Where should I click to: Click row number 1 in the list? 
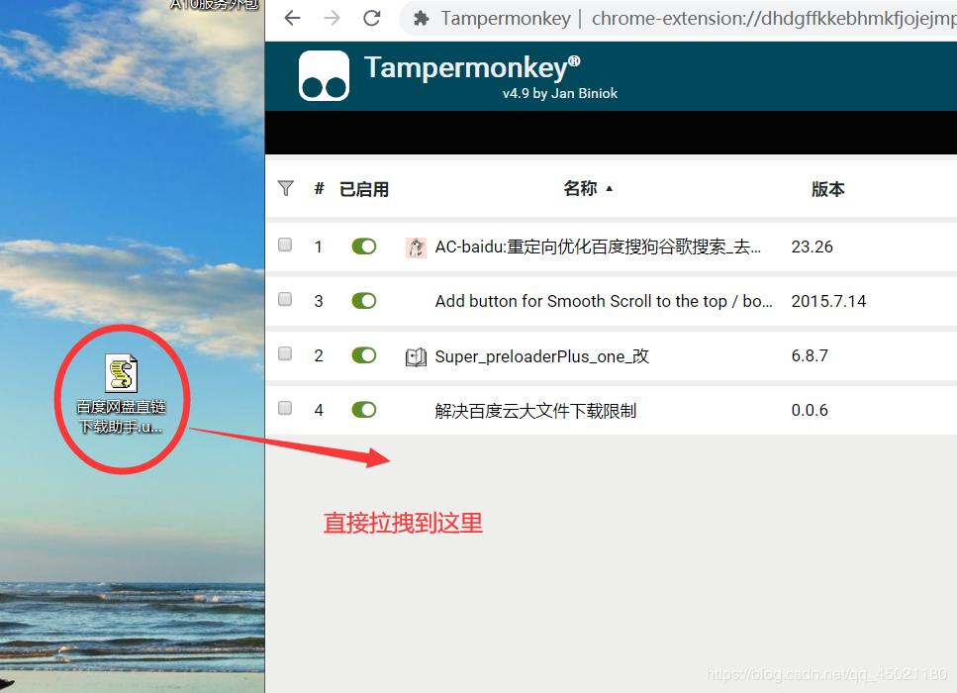pyautogui.click(x=318, y=247)
